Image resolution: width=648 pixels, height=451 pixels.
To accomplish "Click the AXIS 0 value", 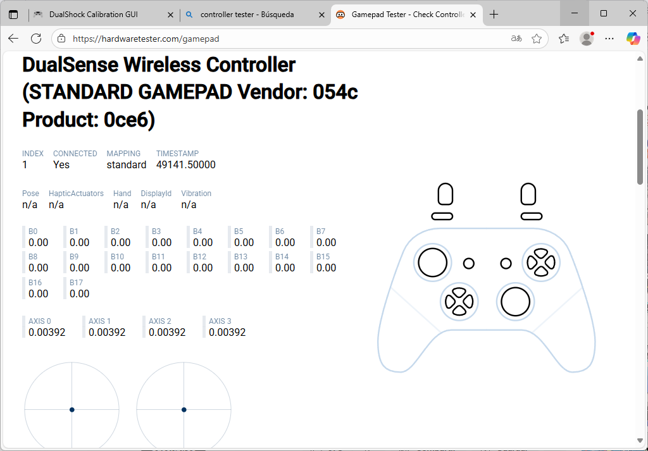I will 47,333.
